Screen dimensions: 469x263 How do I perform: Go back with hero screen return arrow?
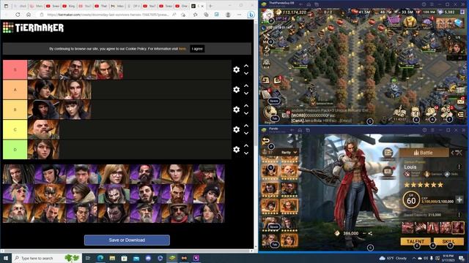click(265, 141)
